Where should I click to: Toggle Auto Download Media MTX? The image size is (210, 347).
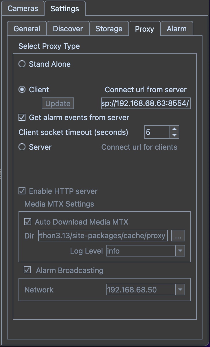tap(28, 222)
